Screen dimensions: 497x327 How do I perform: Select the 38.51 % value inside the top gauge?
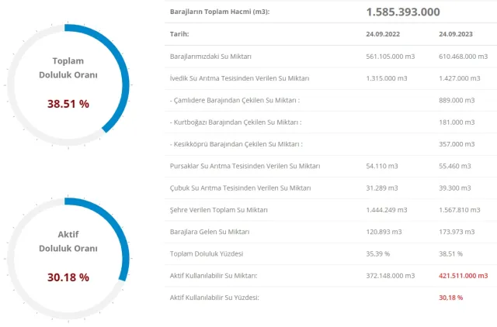pos(68,102)
